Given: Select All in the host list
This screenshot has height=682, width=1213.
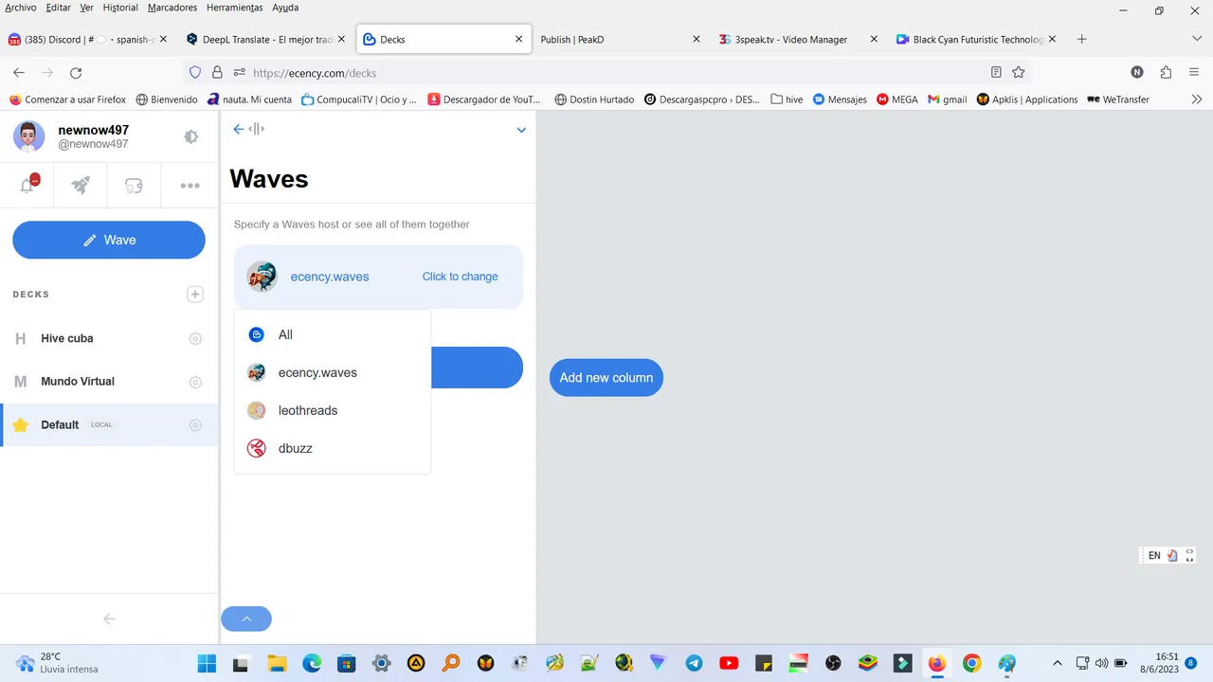Looking at the screenshot, I should tap(333, 334).
